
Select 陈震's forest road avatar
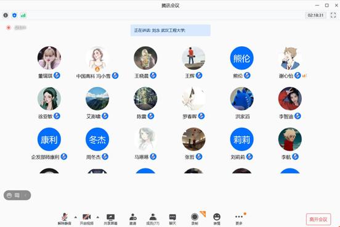(x=145, y=99)
